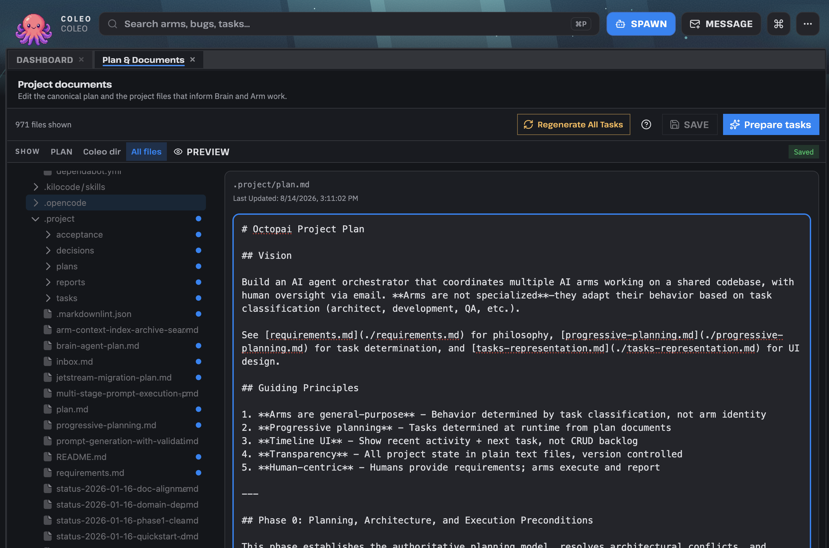829x548 pixels.
Task: Click the blue dot beside .project
Action: click(199, 219)
